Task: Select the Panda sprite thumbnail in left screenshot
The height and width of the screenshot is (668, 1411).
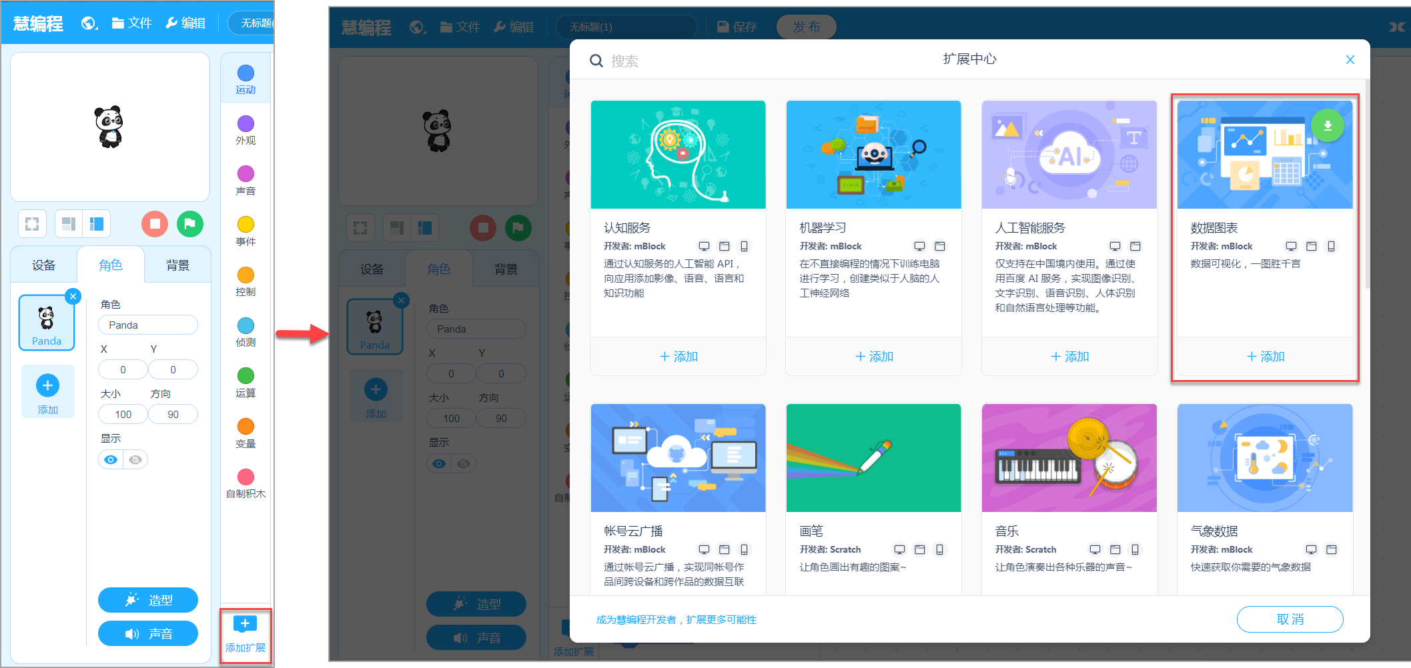Action: coord(47,323)
